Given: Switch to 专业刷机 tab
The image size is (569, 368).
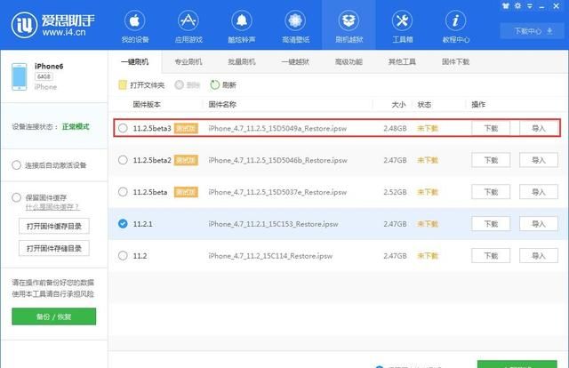Looking at the screenshot, I should [x=188, y=61].
